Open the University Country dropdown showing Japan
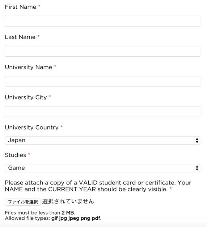Screen dimensions: 207x227 [102, 141]
